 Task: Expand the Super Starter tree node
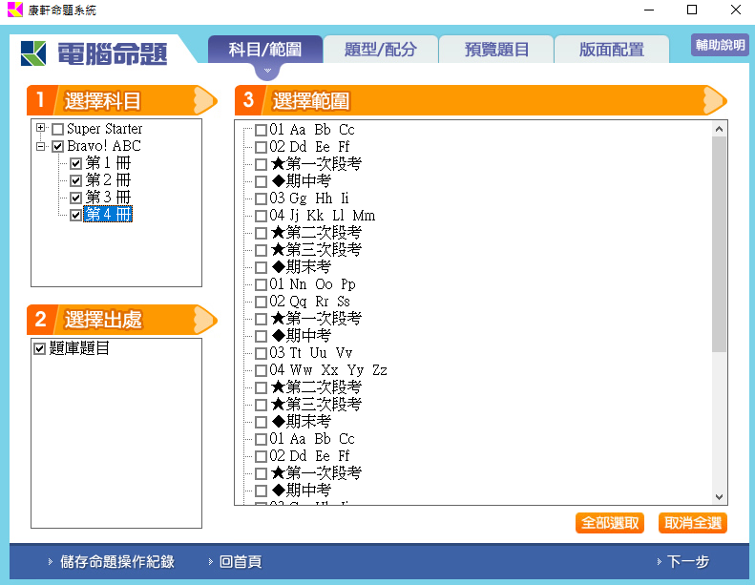click(x=40, y=128)
